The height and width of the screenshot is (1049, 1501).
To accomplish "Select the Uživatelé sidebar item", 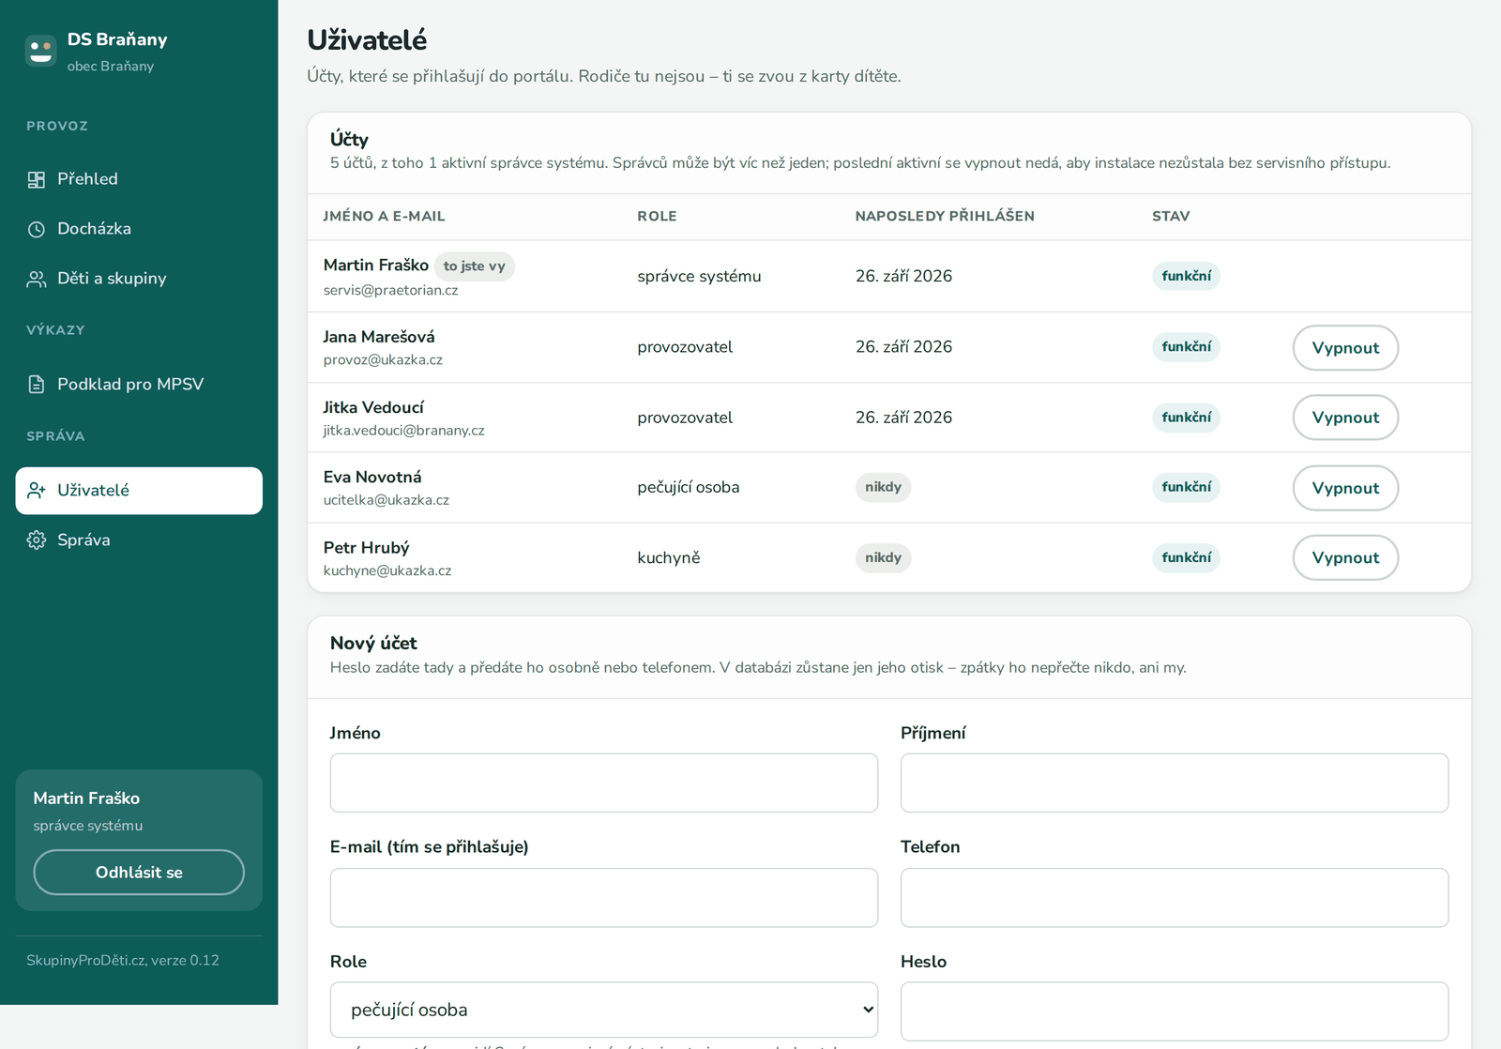I will pos(139,491).
